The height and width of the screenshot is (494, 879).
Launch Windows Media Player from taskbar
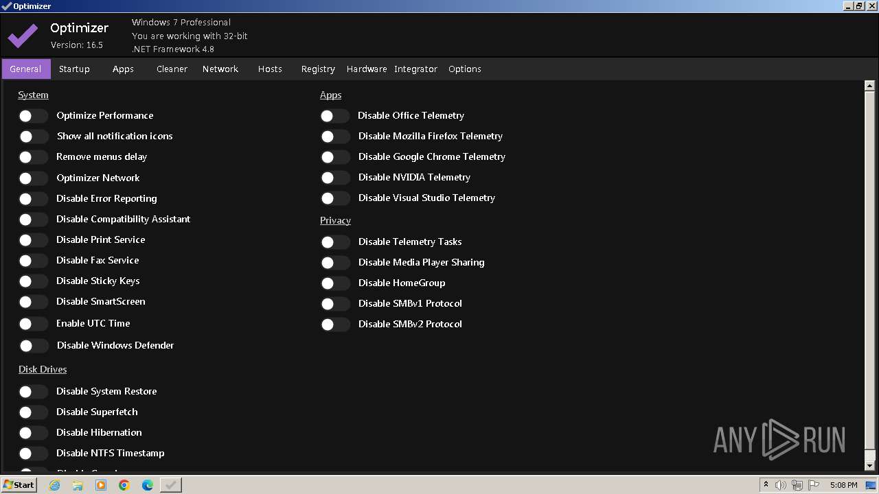101,485
